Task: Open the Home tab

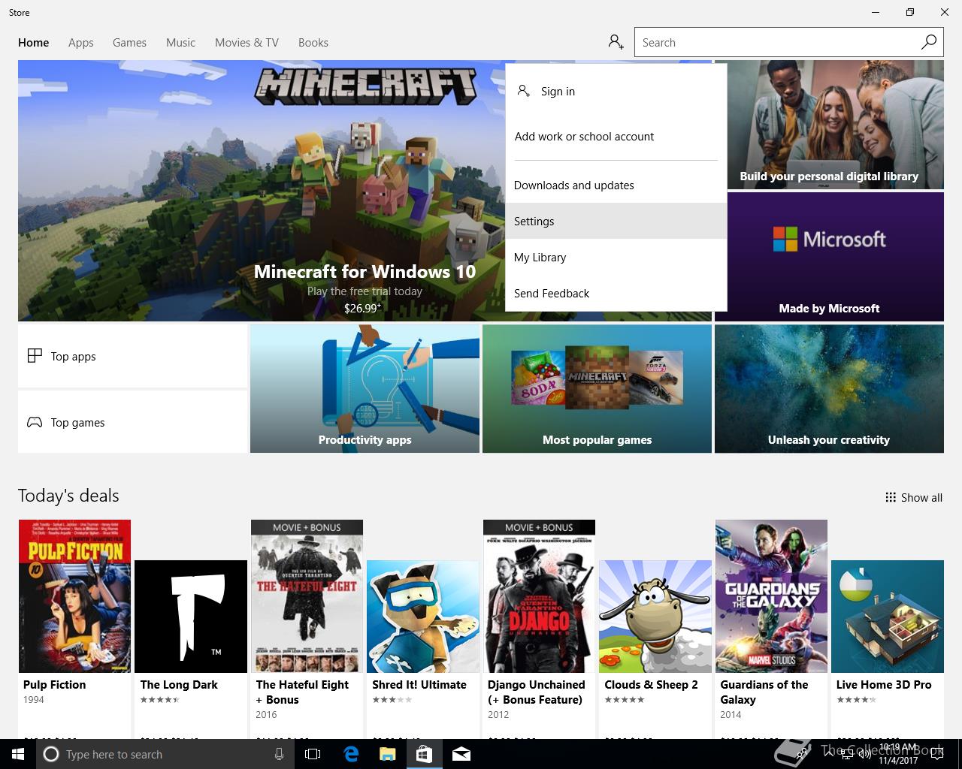Action: [x=34, y=43]
